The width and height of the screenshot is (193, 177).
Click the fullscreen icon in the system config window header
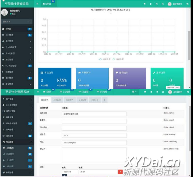point(163,92)
